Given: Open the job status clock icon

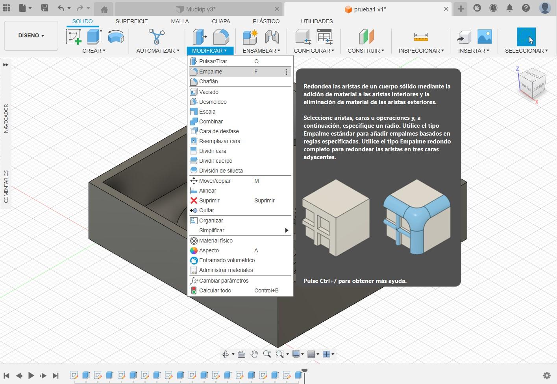Looking at the screenshot, I should pos(493,8).
